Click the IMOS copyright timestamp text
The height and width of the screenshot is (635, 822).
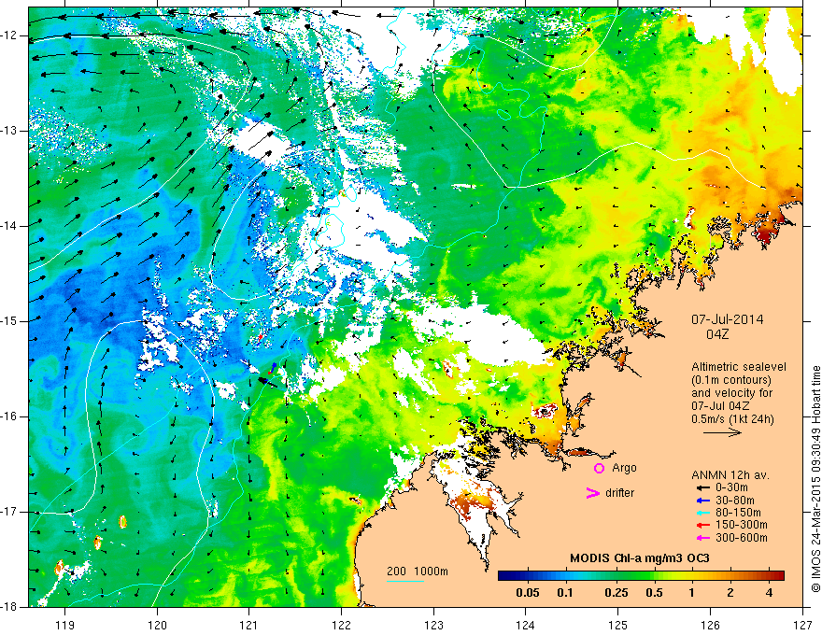coord(815,480)
